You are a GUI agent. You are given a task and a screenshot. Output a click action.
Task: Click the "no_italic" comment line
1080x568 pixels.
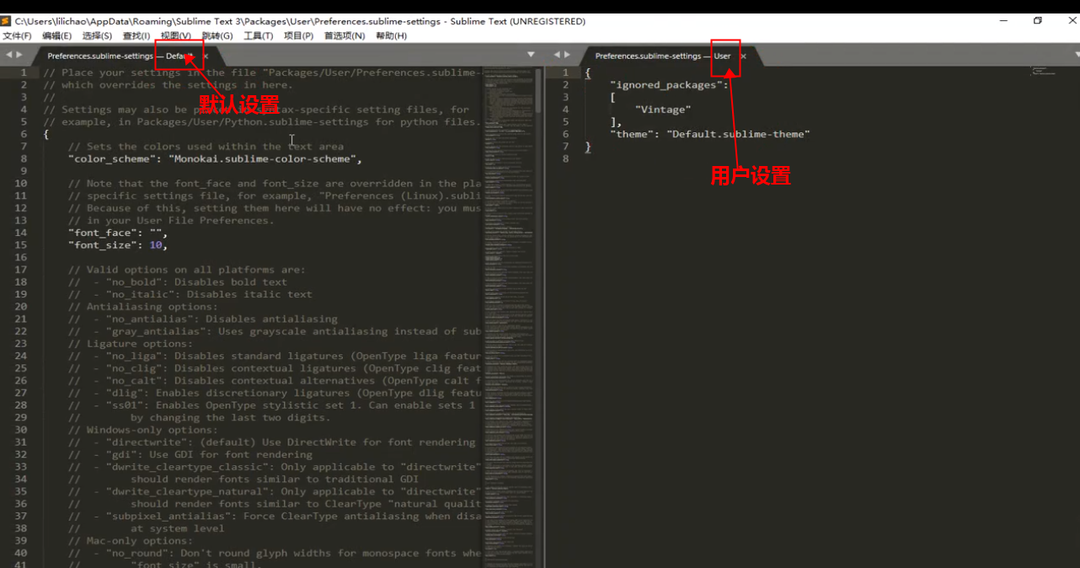point(190,294)
